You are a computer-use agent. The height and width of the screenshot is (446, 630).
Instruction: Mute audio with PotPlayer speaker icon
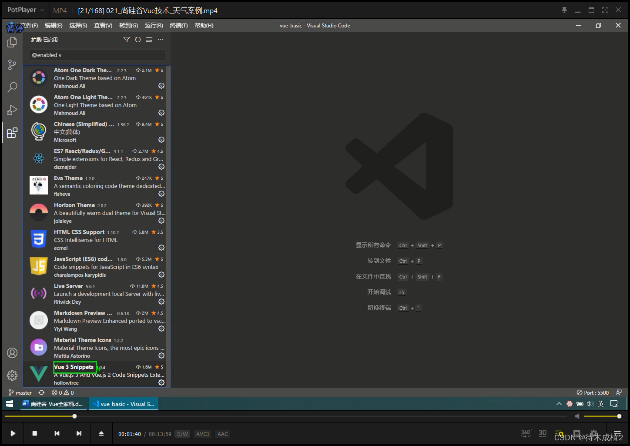coord(578,416)
